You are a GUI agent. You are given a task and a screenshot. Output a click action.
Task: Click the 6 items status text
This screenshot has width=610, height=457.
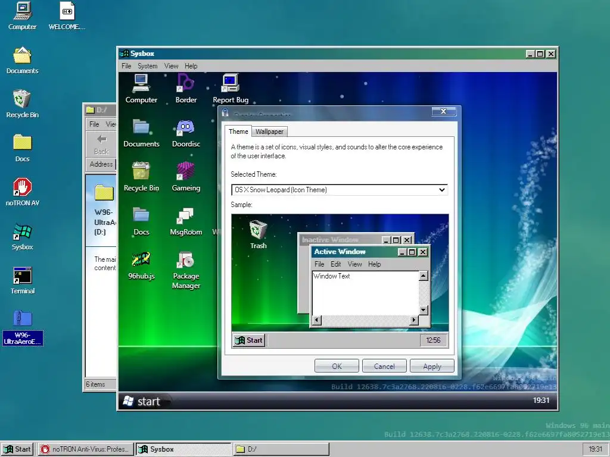tap(95, 384)
